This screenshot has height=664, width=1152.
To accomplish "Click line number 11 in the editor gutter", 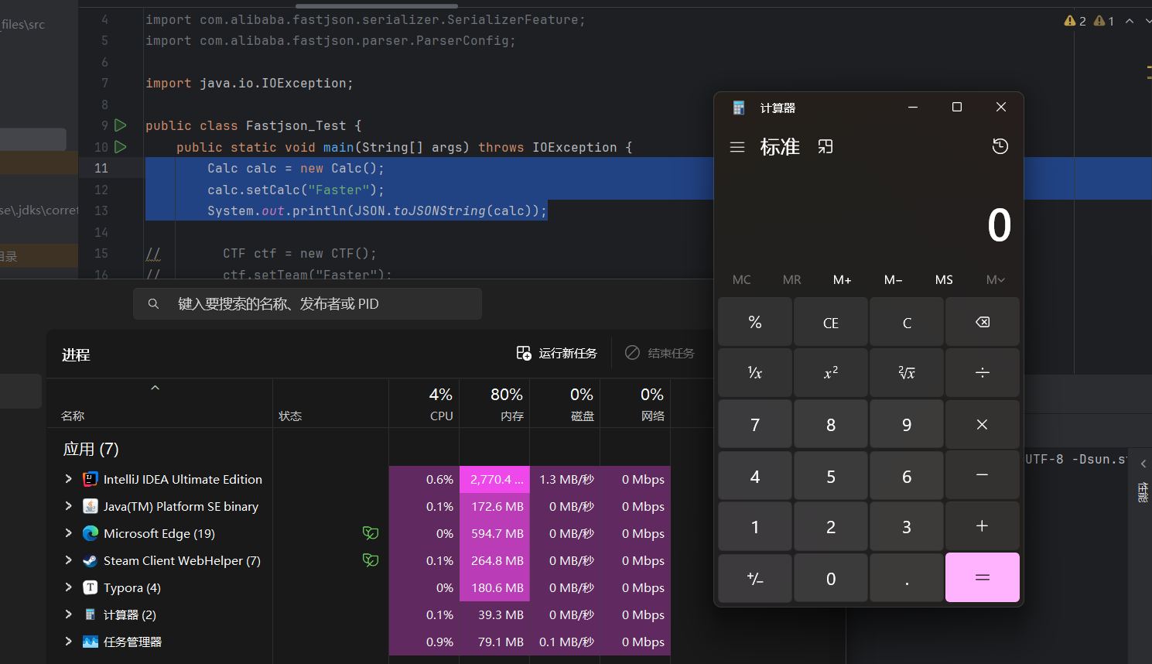I will tap(101, 168).
